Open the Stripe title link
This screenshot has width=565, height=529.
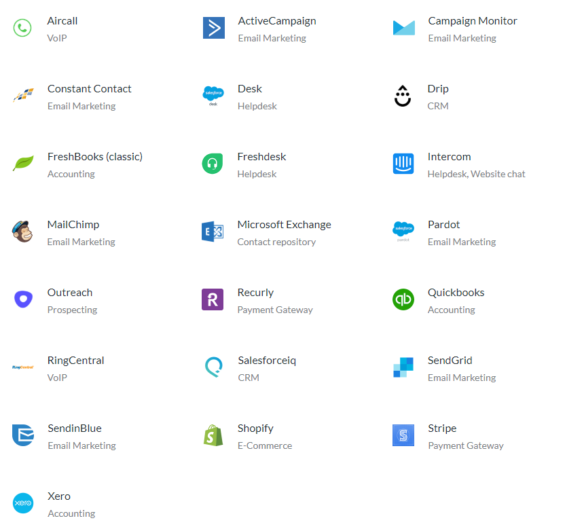point(442,428)
